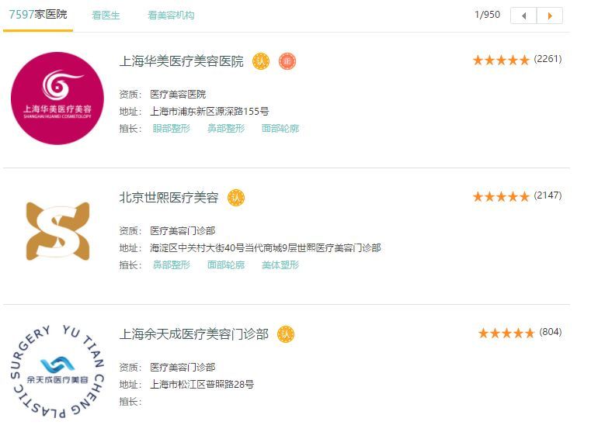This screenshot has height=432, width=612.
Task: Click the previous page arrow button
Action: [523, 16]
